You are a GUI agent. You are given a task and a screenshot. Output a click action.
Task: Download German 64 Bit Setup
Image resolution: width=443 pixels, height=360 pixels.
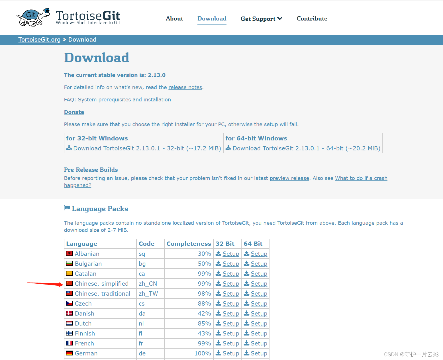259,353
